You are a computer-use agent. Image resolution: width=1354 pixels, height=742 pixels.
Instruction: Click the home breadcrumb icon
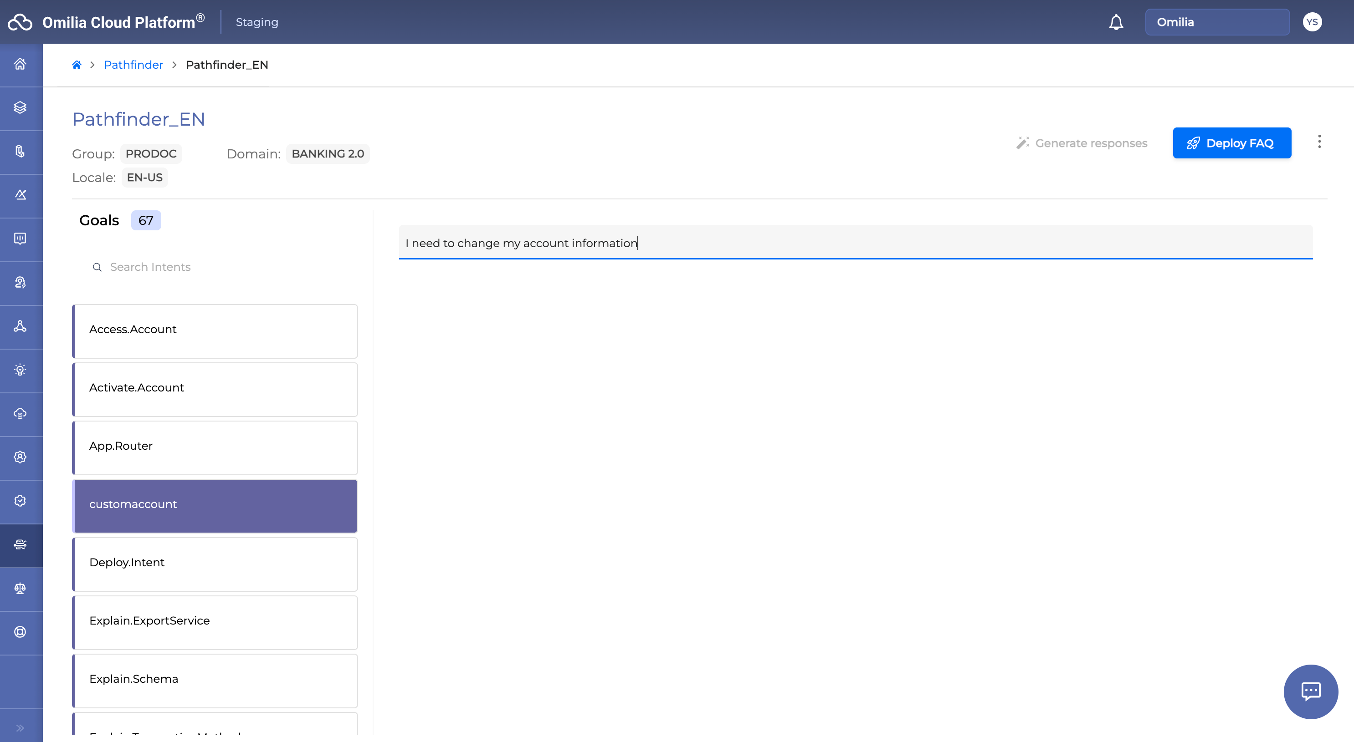(x=77, y=65)
